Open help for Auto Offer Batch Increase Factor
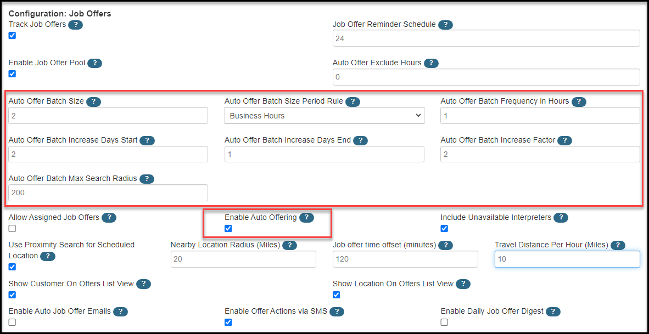 [x=565, y=140]
